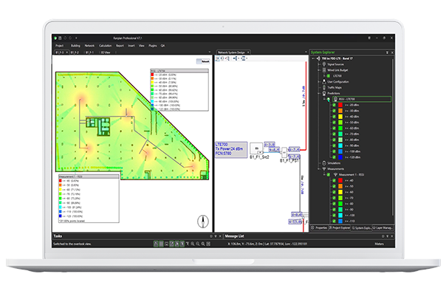Click the yellow >= -40 dBm color swatch
The width and height of the screenshot is (446, 291).
[x=340, y=117]
